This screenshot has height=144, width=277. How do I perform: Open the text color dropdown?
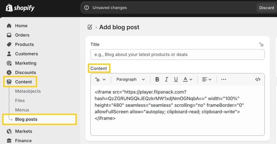click(188, 80)
